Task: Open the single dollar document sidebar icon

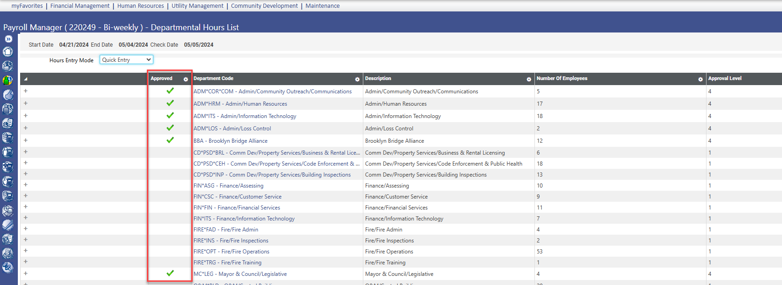Action: [x=8, y=253]
